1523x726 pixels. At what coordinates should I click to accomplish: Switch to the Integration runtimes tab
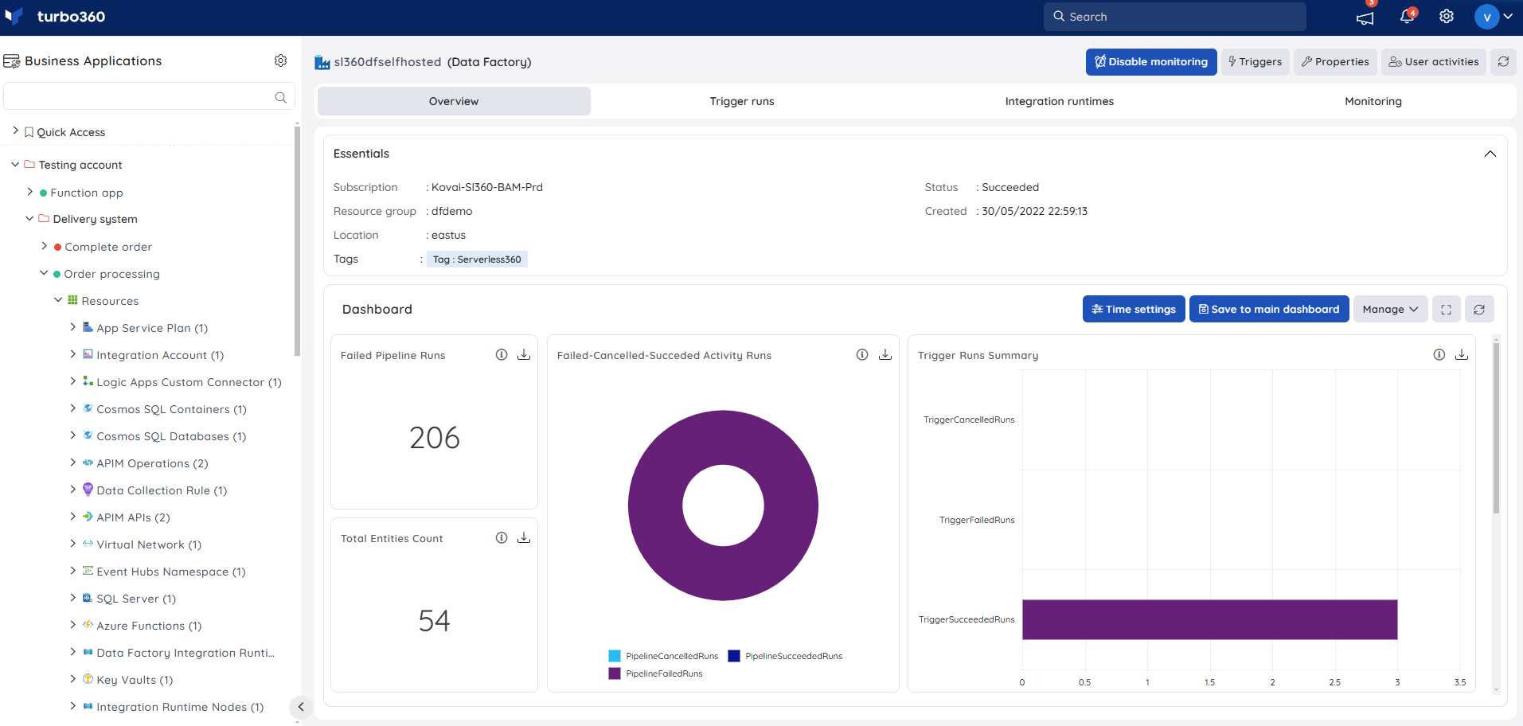click(x=1060, y=101)
